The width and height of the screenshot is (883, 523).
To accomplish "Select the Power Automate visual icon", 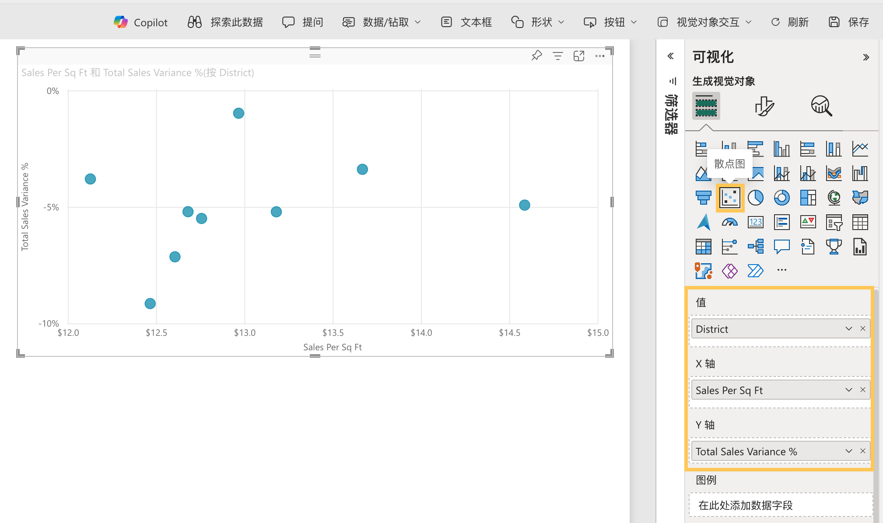I will pyautogui.click(x=755, y=271).
